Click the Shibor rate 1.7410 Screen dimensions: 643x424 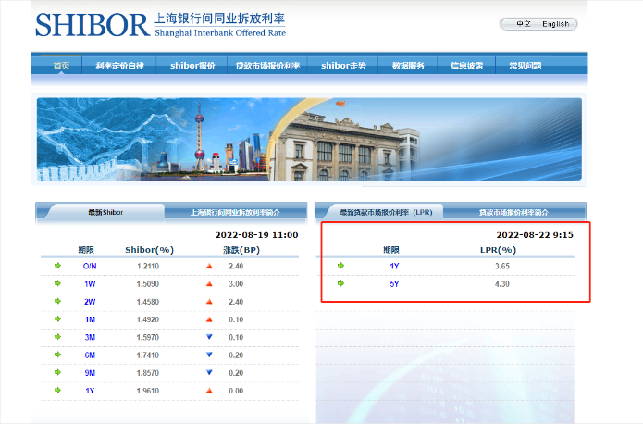pyautogui.click(x=148, y=355)
